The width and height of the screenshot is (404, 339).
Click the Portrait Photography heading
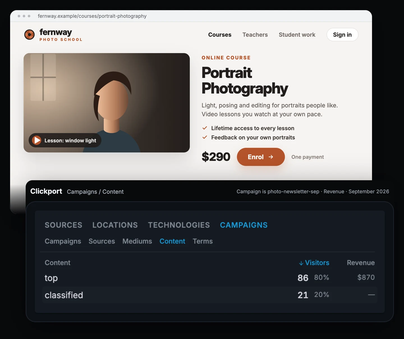(x=245, y=81)
